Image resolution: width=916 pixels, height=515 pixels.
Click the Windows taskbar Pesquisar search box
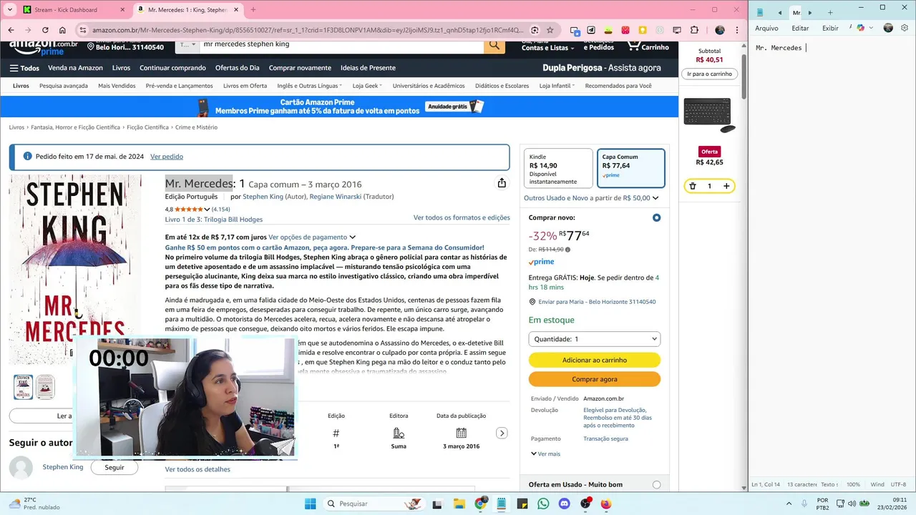click(373, 504)
